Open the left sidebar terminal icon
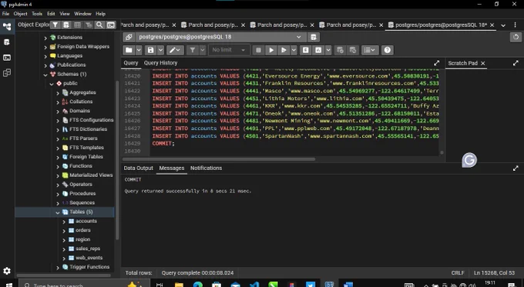This screenshot has height=287, width=524. [7, 58]
